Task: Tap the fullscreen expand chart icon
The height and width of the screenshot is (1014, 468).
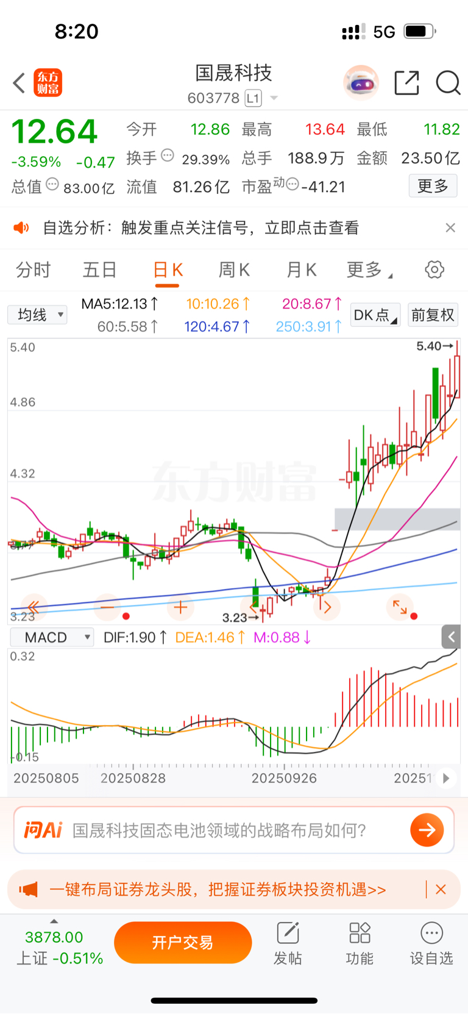Action: tap(400, 607)
